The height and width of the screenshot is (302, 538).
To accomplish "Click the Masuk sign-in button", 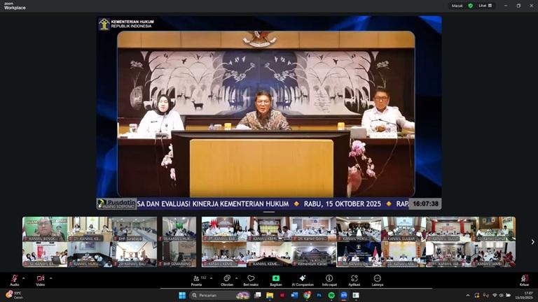I will click(x=457, y=6).
